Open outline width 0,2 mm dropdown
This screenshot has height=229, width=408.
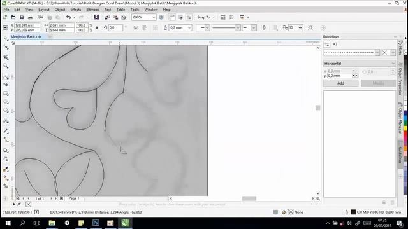[189, 27]
